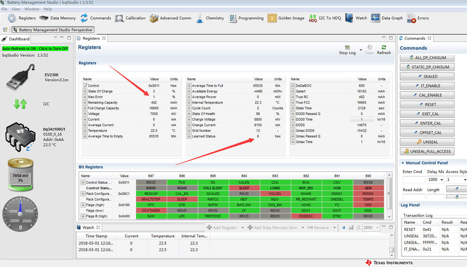Open the Data Graph view
Viewport: 467px width, 267px height.
387,18
